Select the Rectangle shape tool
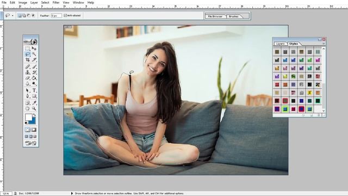 click(34, 96)
